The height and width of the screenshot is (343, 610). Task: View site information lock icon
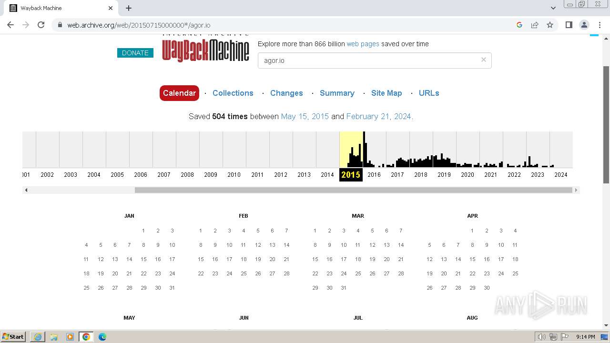[x=60, y=25]
